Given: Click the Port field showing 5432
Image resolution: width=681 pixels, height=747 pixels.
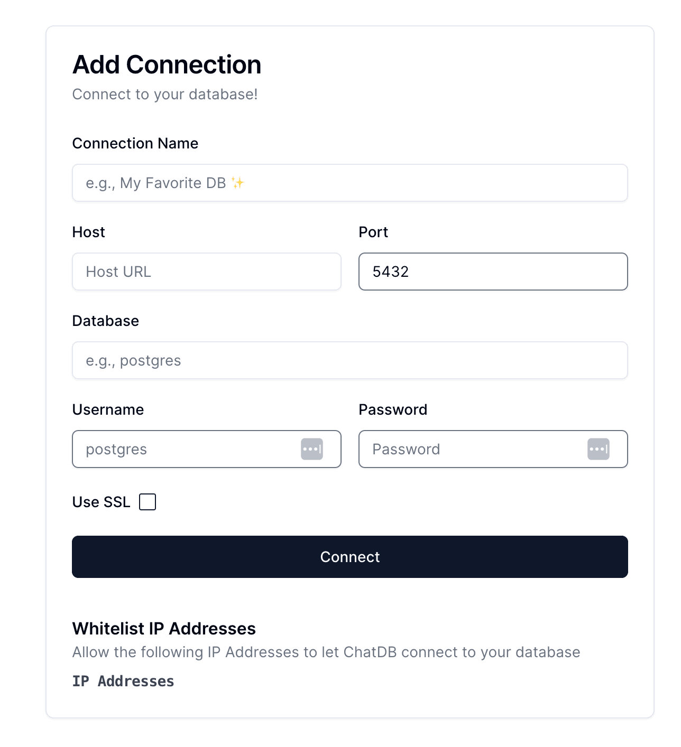Looking at the screenshot, I should pyautogui.click(x=493, y=272).
